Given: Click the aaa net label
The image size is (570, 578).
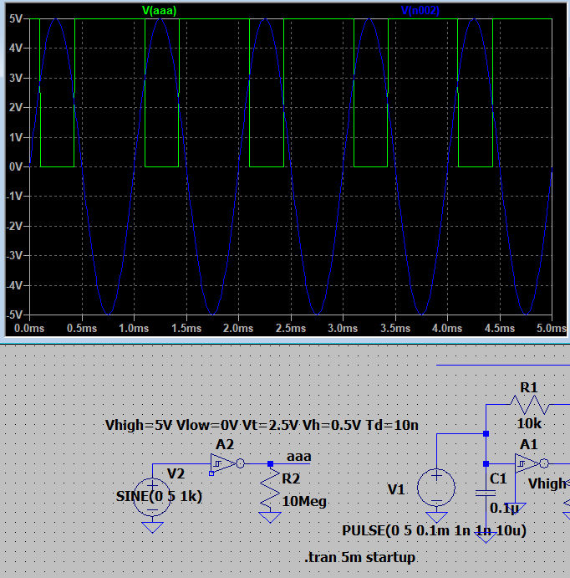Looking at the screenshot, I should click(x=298, y=457).
